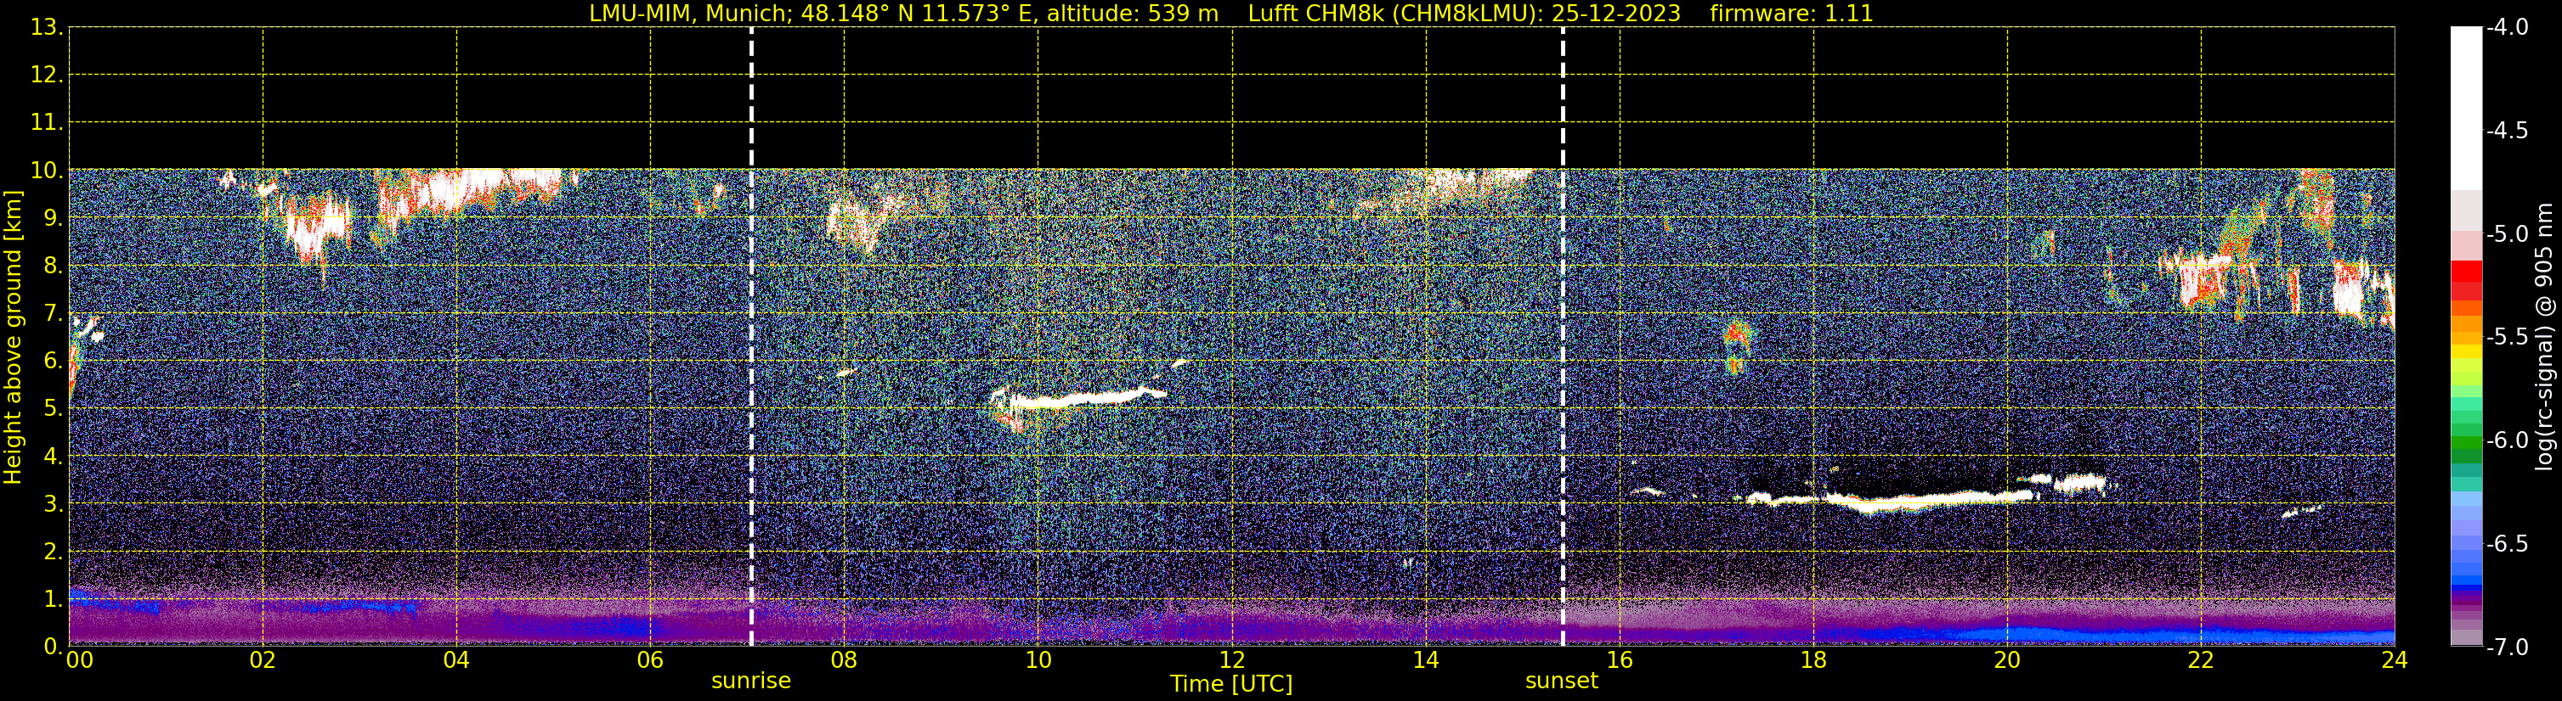Click the red-green cloud patch near 17 UTC, 6.5 km

click(x=1737, y=346)
